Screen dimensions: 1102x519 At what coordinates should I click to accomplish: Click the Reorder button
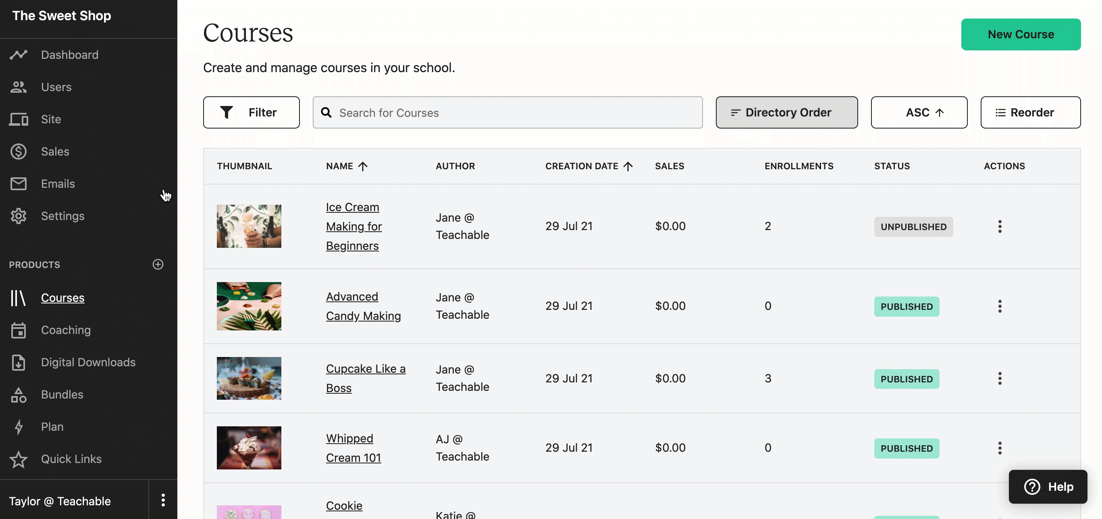1030,112
